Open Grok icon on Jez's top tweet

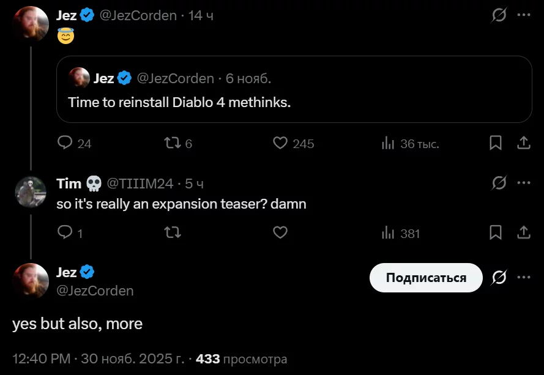[499, 15]
